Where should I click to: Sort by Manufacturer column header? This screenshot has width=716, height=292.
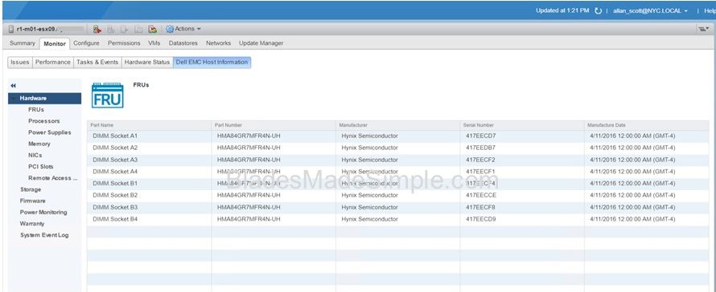click(397, 125)
